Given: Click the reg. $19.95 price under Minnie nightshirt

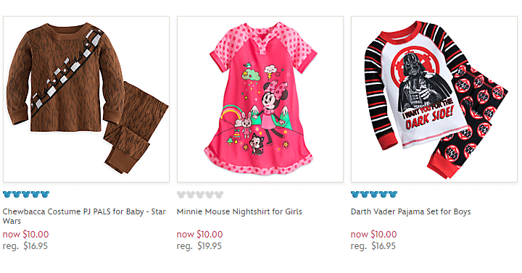Looking at the screenshot, I should [199, 246].
